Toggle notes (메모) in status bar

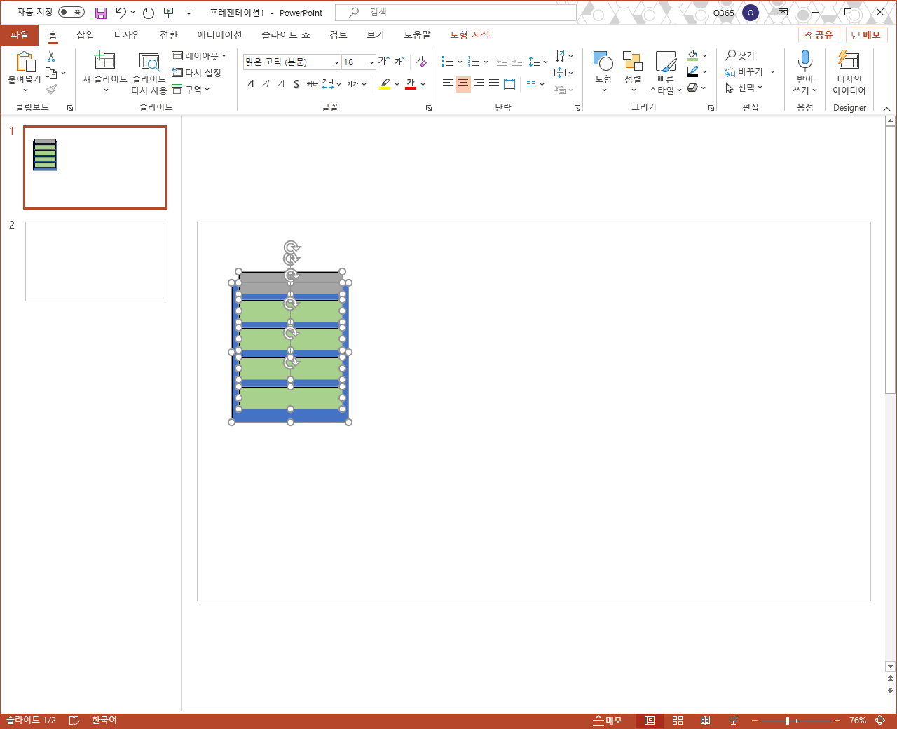click(x=608, y=721)
